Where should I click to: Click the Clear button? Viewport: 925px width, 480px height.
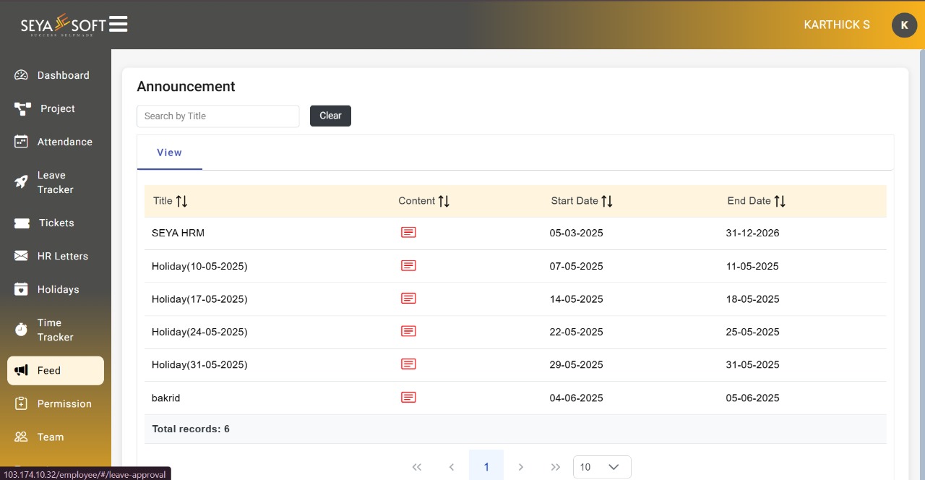pyautogui.click(x=330, y=116)
